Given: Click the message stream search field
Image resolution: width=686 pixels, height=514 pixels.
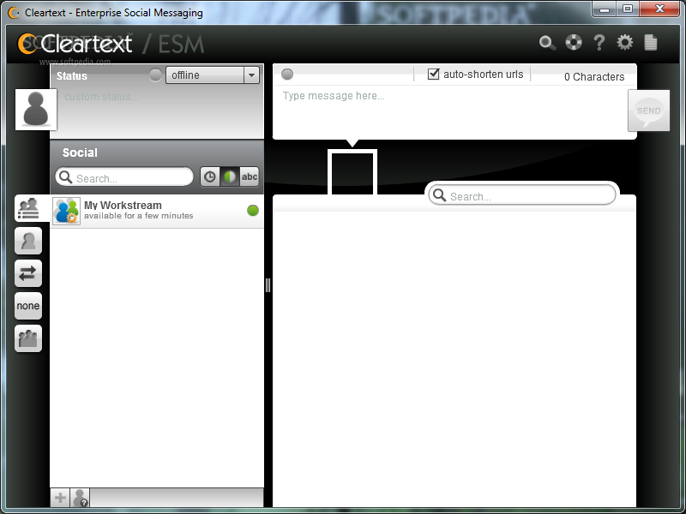Looking at the screenshot, I should pyautogui.click(x=521, y=195).
